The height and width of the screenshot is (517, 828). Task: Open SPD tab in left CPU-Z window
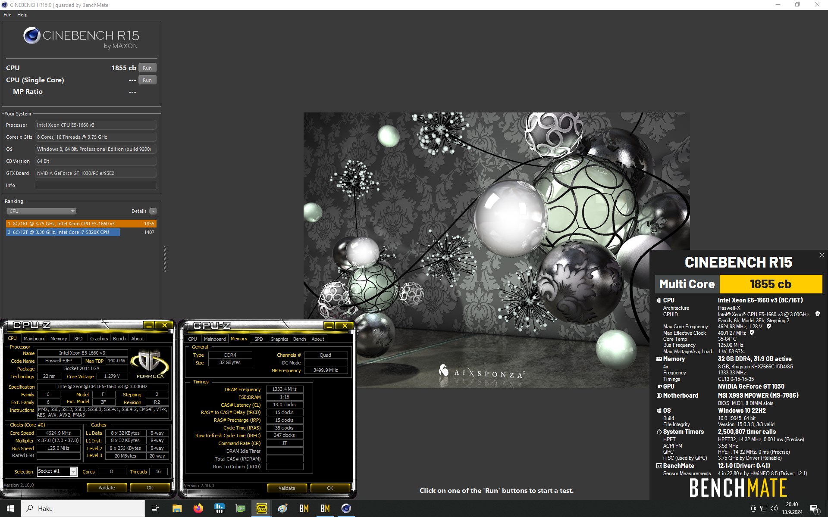78,339
